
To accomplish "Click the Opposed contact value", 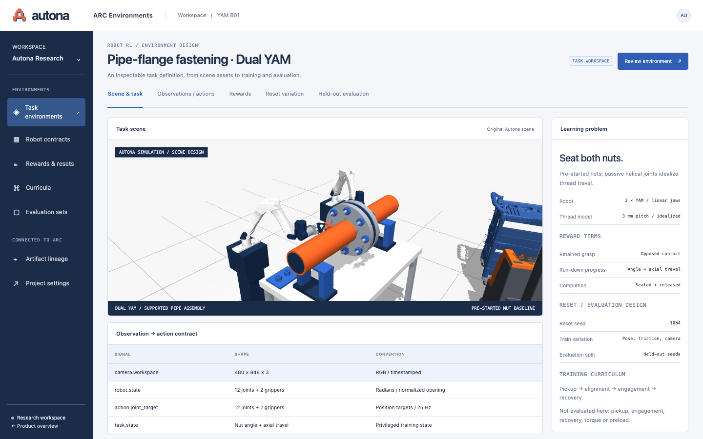I will tap(661, 254).
